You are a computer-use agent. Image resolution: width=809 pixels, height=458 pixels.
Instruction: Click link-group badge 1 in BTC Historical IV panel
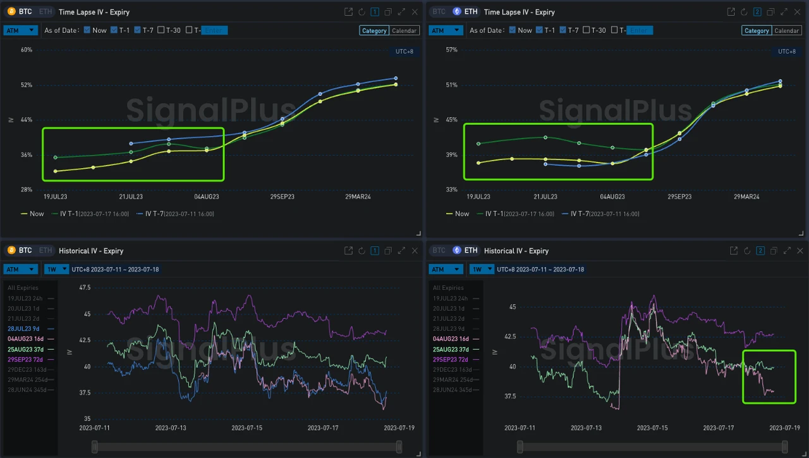(375, 251)
